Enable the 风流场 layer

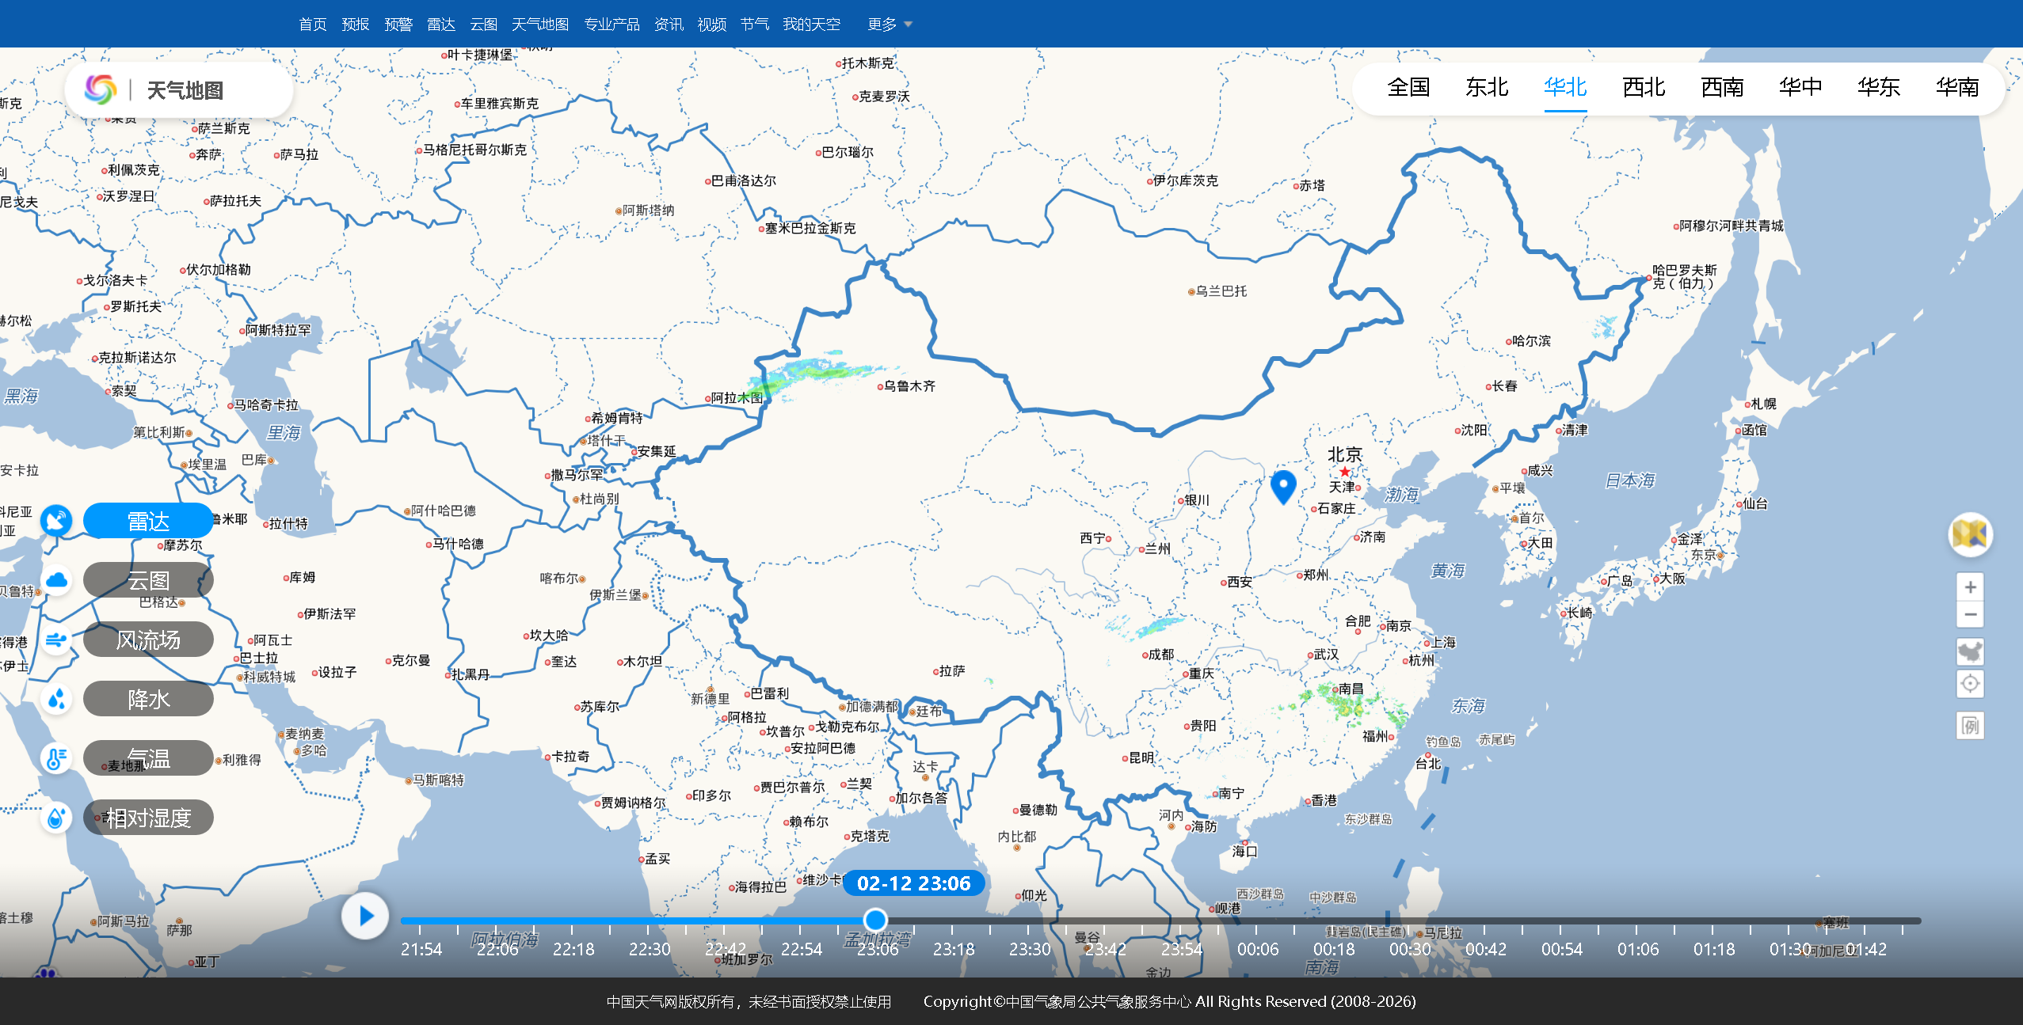[x=148, y=640]
